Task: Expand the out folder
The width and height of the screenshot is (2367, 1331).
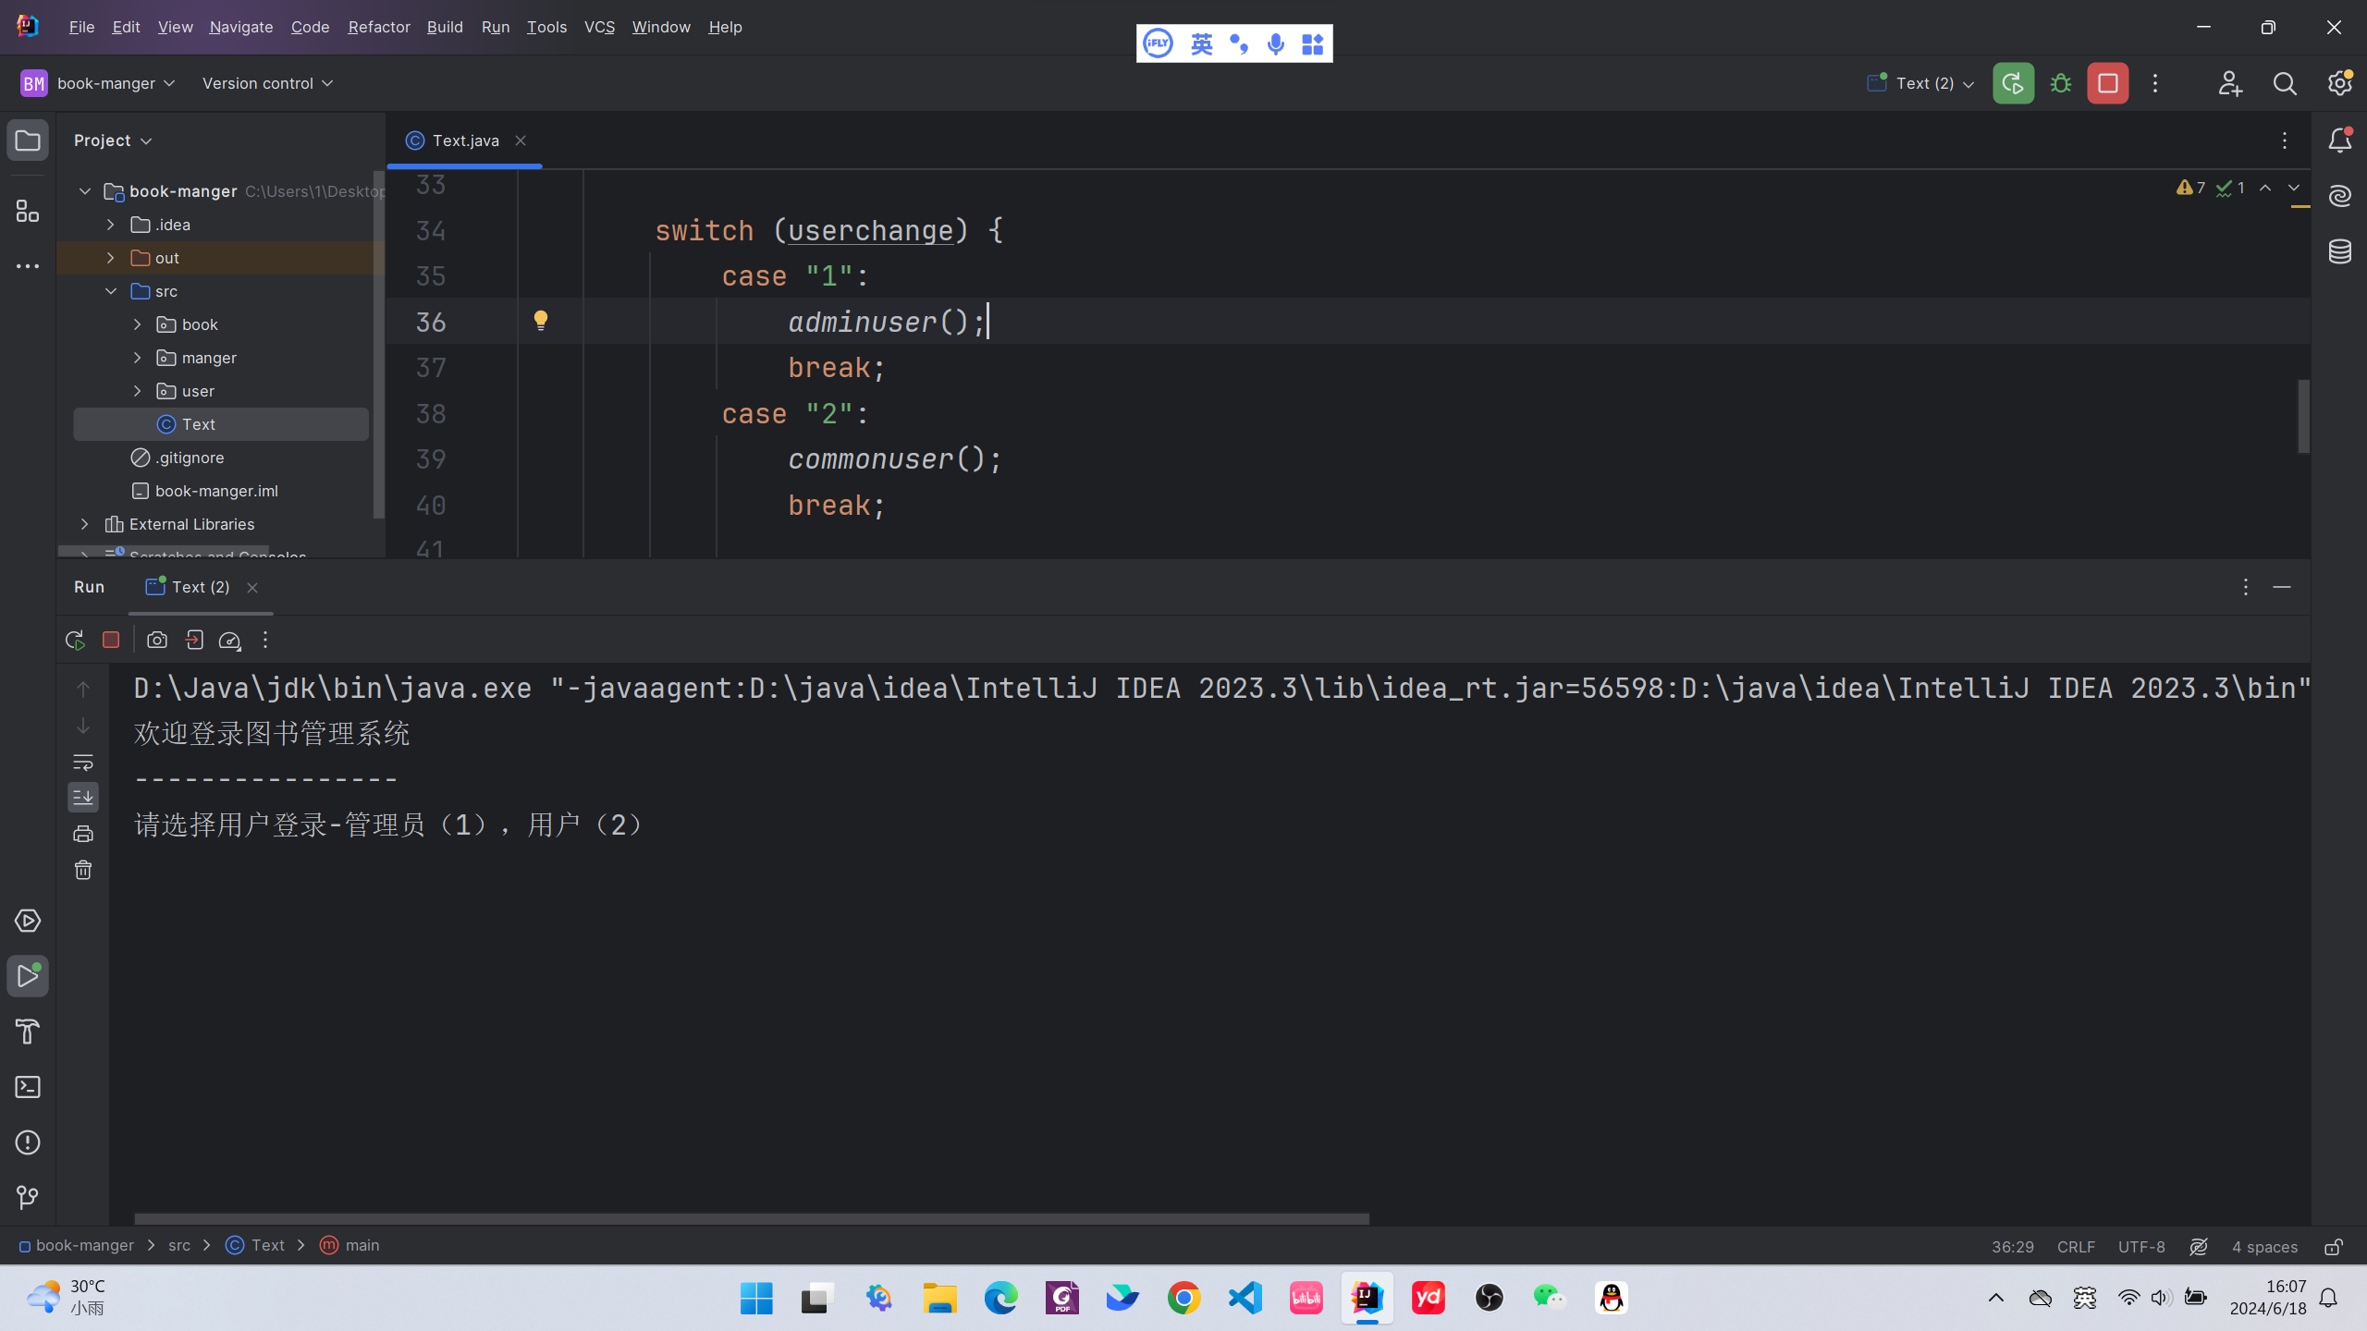Action: pos(111,258)
